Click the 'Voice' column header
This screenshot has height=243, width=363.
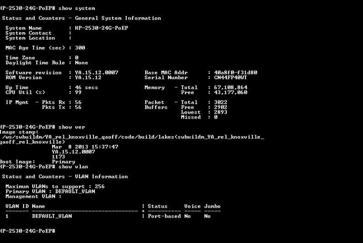point(192,206)
